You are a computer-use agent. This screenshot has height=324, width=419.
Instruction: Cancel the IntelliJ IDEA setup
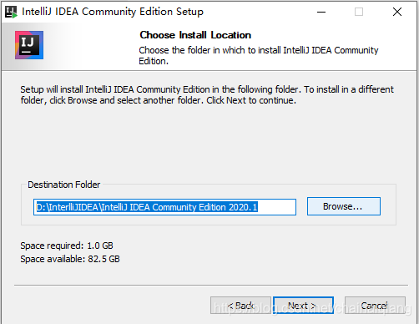375,306
